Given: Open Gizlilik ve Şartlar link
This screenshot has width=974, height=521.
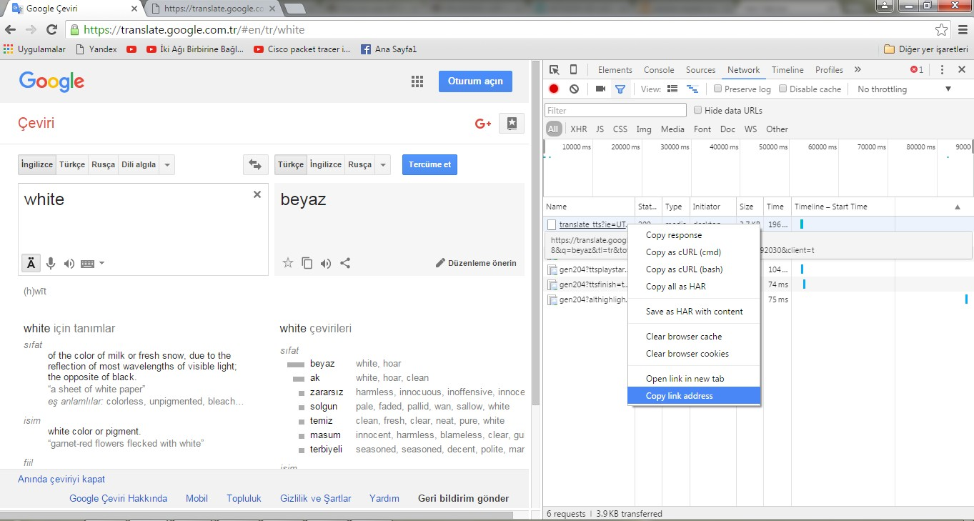Looking at the screenshot, I should click(316, 499).
